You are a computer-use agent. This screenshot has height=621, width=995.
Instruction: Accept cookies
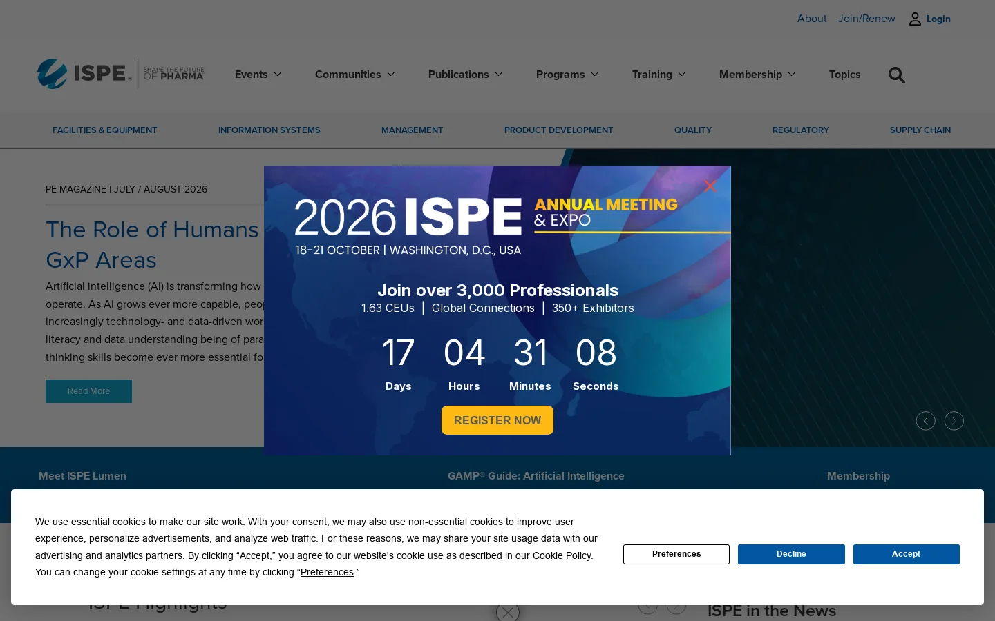(907, 554)
